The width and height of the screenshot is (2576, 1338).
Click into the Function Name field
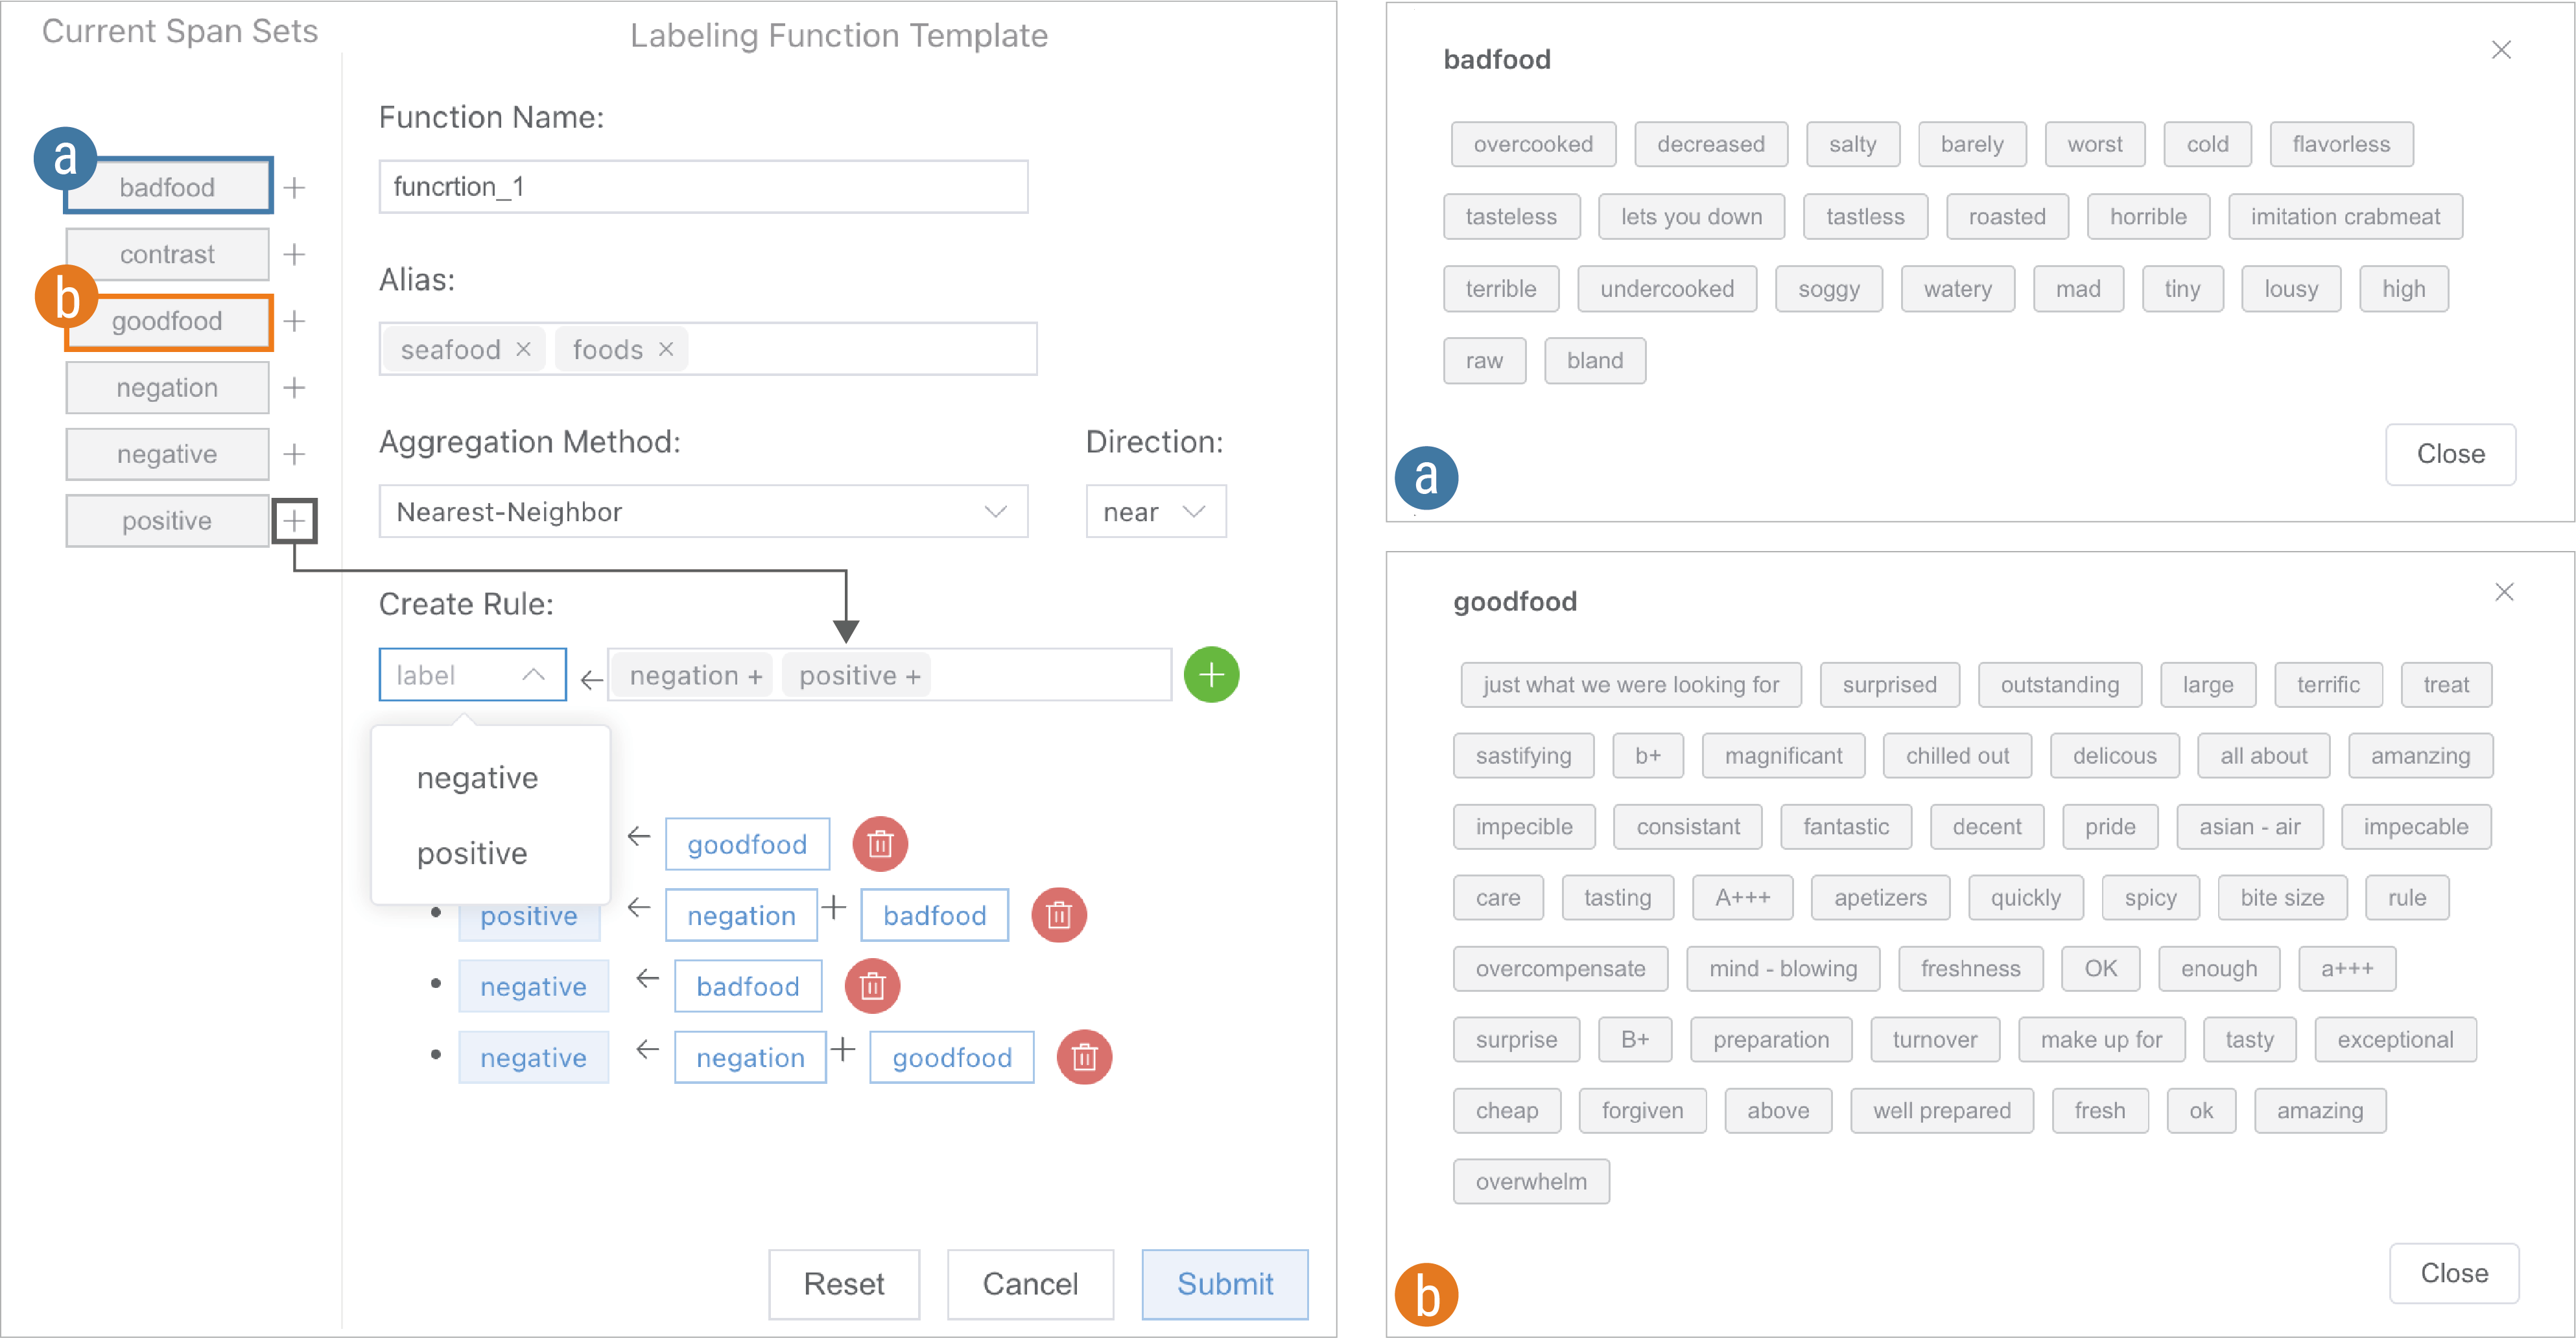tap(703, 187)
